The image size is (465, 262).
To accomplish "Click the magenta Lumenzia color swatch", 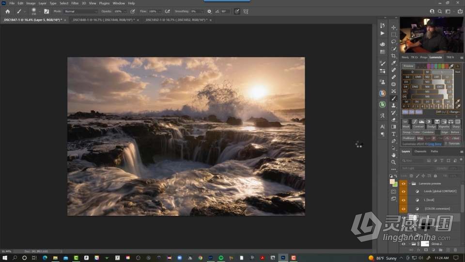I will [x=429, y=66].
